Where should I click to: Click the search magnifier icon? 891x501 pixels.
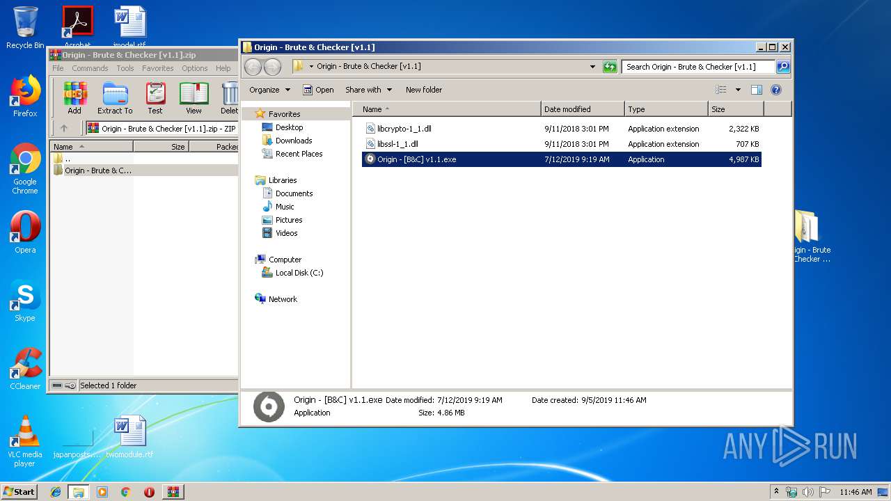[783, 67]
